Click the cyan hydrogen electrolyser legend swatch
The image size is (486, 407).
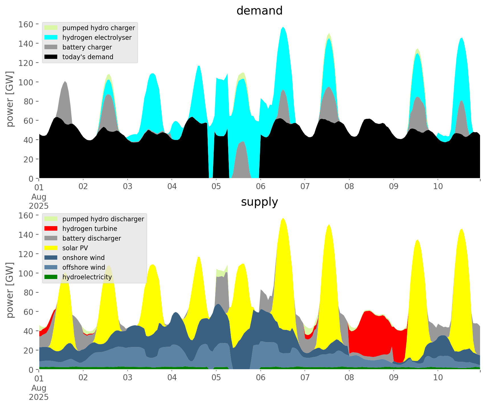tap(51, 38)
